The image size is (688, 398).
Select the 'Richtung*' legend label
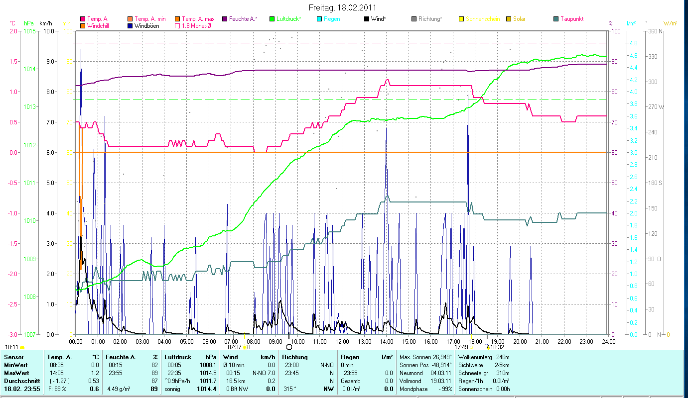tap(430, 19)
